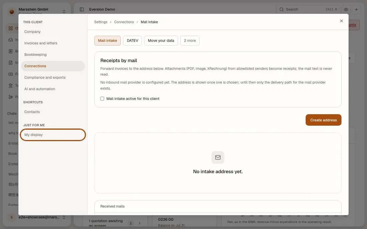367x229 pixels.
Task: Click the Connections breadcrumb link
Action: tap(124, 22)
